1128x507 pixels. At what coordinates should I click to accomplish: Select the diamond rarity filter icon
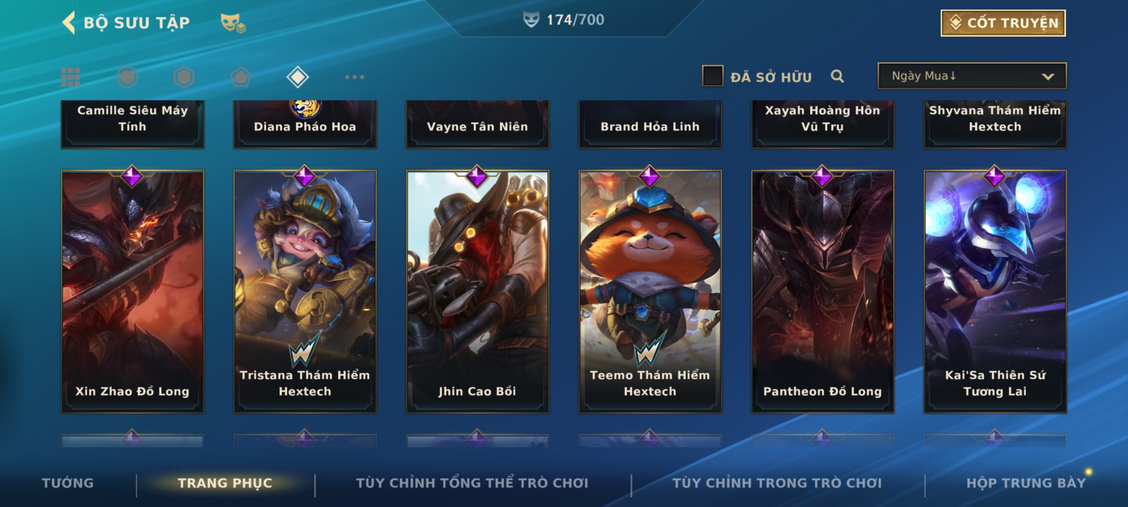[x=298, y=77]
